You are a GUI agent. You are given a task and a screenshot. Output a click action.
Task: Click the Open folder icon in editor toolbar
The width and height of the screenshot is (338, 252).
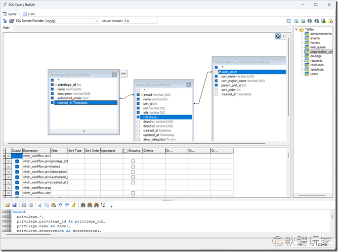tap(8, 205)
